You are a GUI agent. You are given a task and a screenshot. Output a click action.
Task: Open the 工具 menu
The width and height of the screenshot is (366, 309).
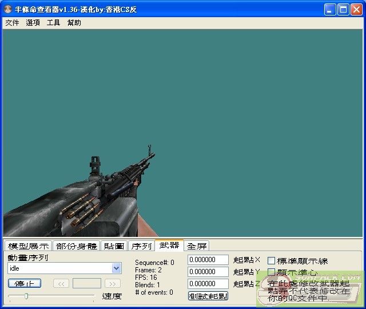[x=53, y=23]
